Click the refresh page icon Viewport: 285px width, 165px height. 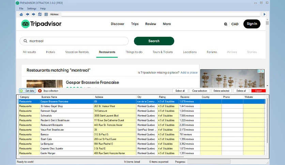click(40, 14)
